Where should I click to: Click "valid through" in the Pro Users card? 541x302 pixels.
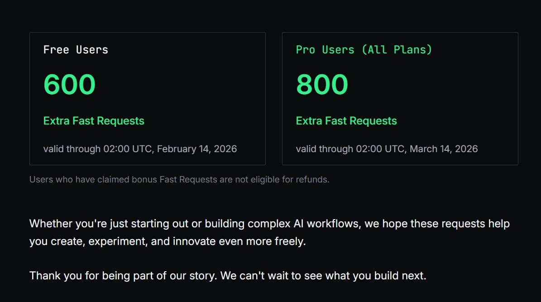325,149
